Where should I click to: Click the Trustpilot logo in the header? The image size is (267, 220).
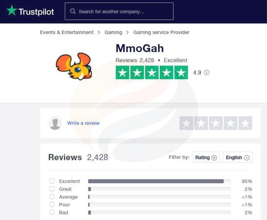[x=31, y=11]
